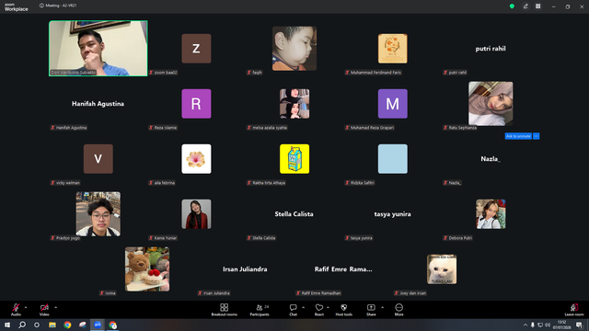This screenshot has width=589, height=331.
Task: Open the More menu
Action: pyautogui.click(x=398, y=310)
